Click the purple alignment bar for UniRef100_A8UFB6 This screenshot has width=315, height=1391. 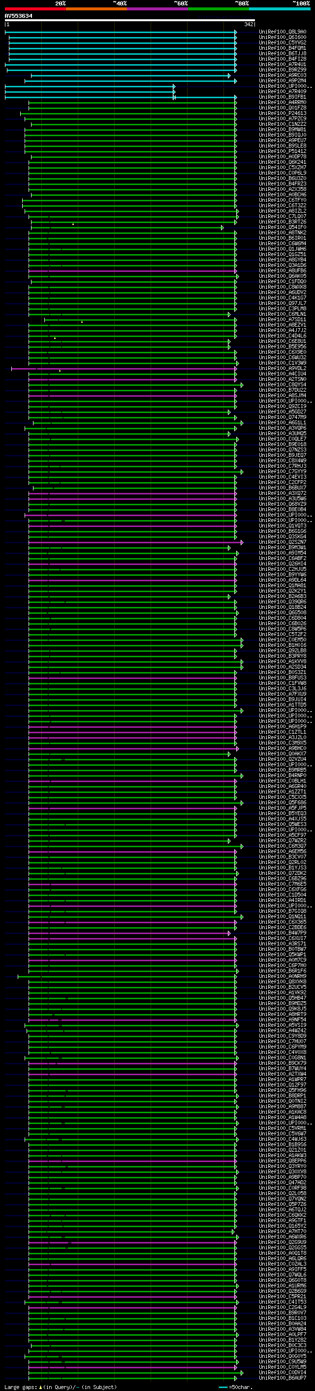click(x=132, y=271)
